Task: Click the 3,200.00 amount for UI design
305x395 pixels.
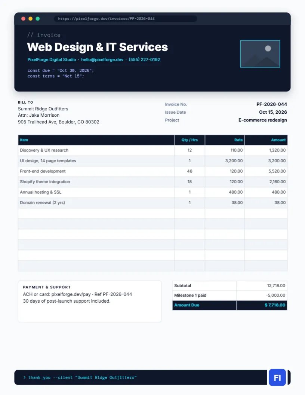Action: (x=277, y=161)
